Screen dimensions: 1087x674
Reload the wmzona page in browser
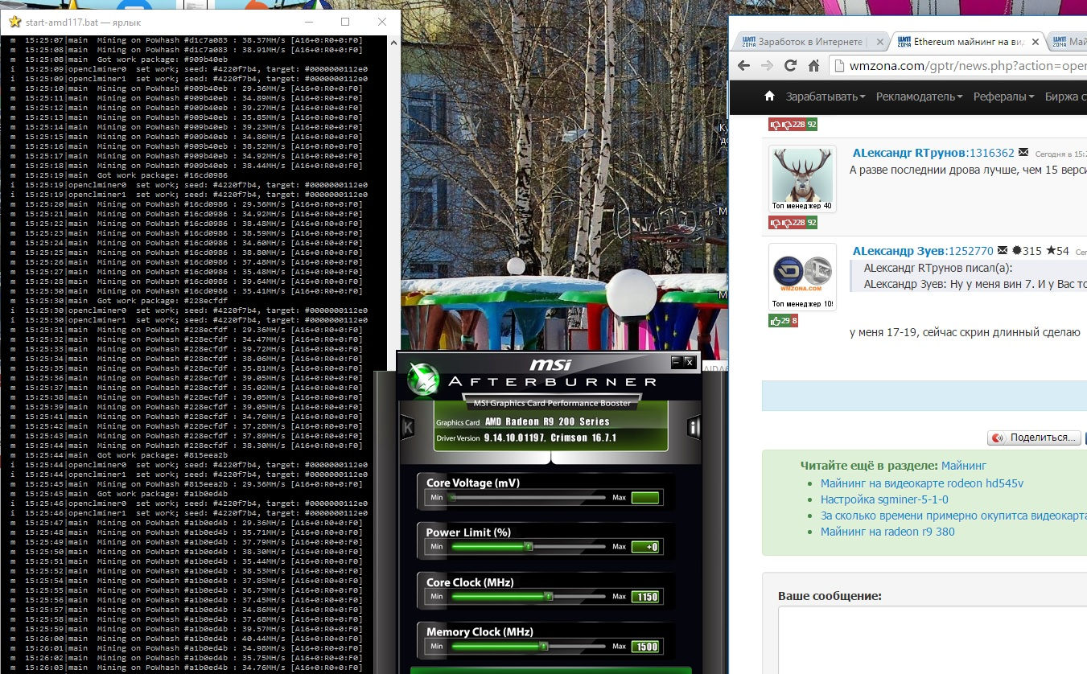click(790, 66)
